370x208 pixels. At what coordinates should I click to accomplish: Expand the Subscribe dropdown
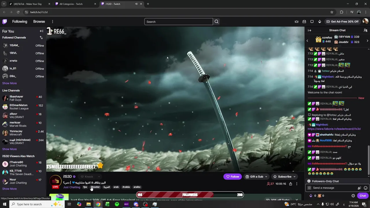(295, 177)
